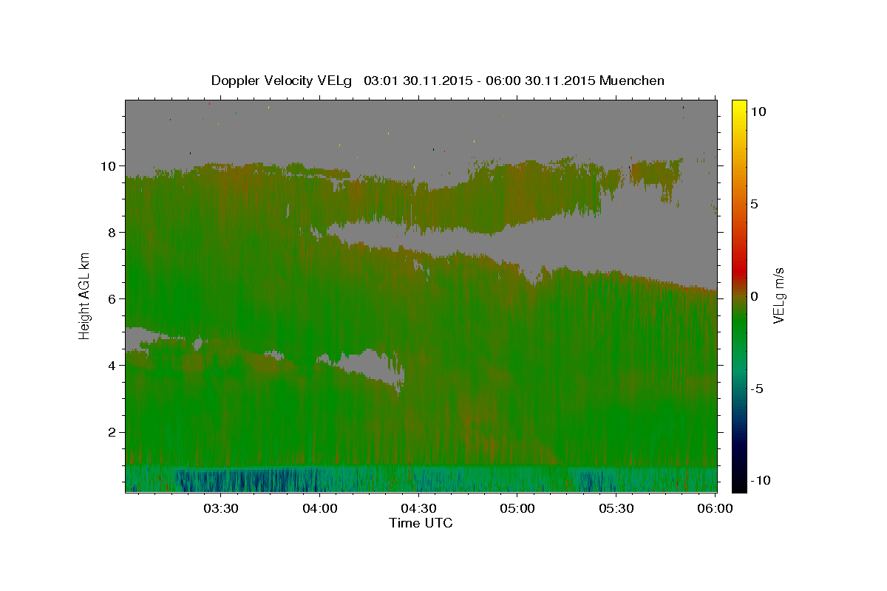The width and height of the screenshot is (887, 591).
Task: Click the plot title 'Doppler Velocity VELg'
Action: click(282, 81)
